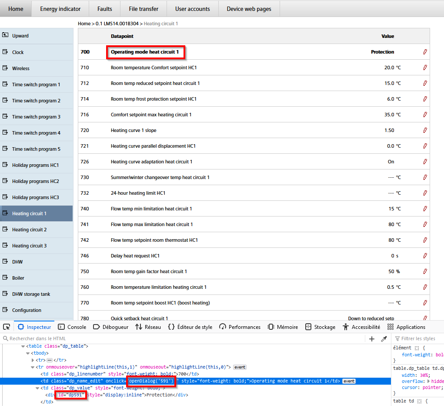Click pencil for Room temp gain factor
The width and height of the screenshot is (444, 406).
(x=425, y=271)
